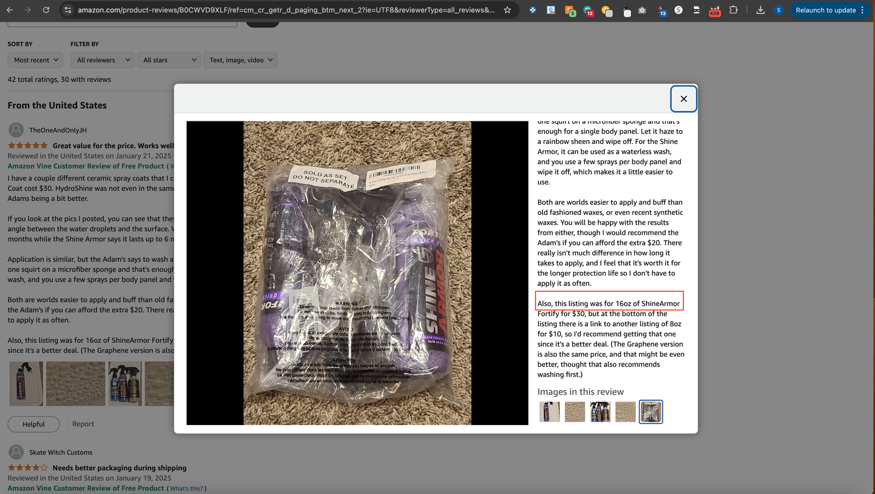The image size is (875, 494).
Task: Open the yellow circle extension icon
Action: pos(606,10)
